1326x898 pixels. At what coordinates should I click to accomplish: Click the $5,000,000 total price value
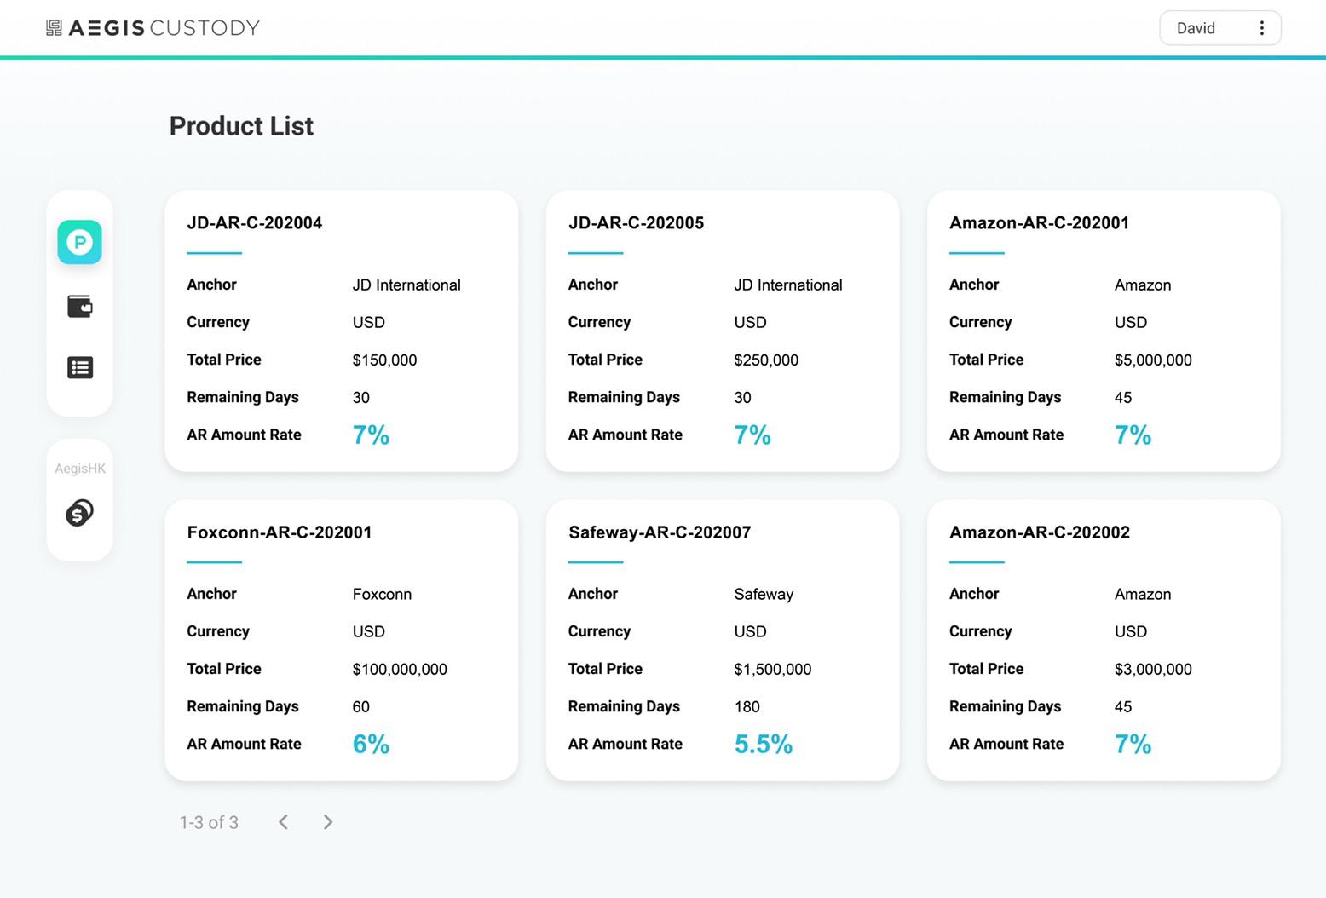pyautogui.click(x=1153, y=360)
